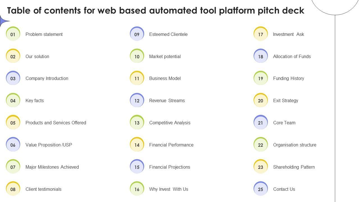
Task: Go to Company Introduction section
Action: tap(47, 79)
